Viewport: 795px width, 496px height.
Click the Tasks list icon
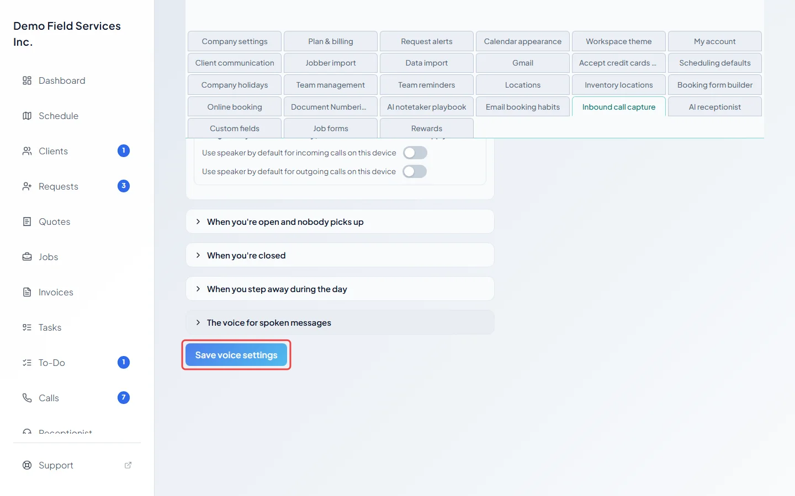(27, 327)
